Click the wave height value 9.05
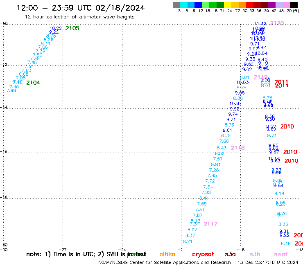Viewport: 303px width, 266px height. [240, 93]
